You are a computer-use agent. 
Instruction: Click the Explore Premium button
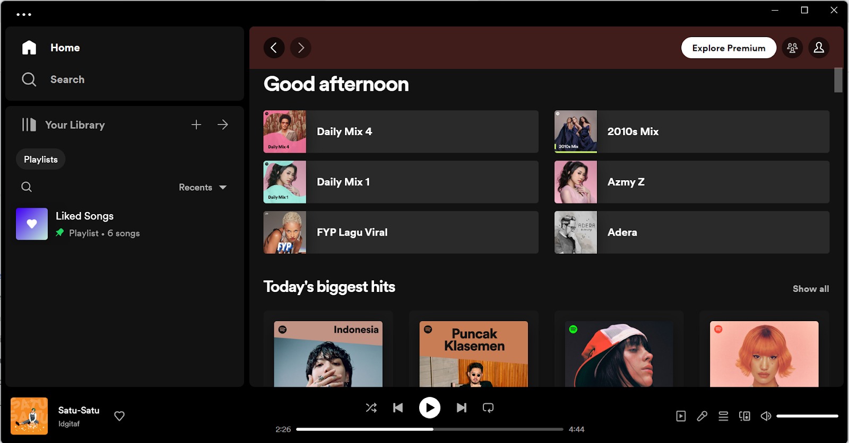pyautogui.click(x=729, y=48)
